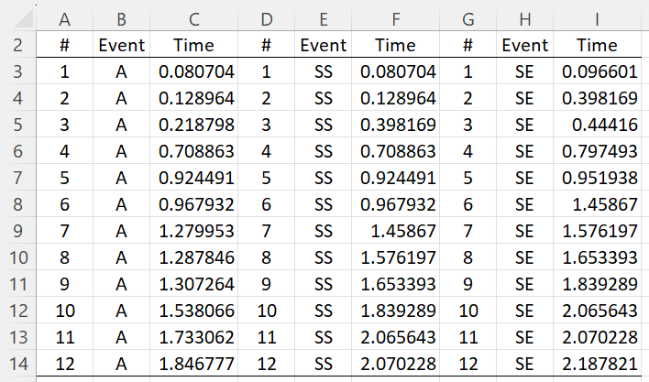The image size is (649, 382).
Task: Click the 'Time' header in column C
Action: (x=194, y=45)
